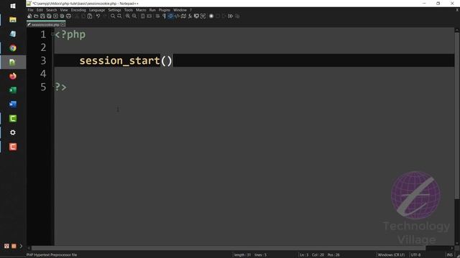460x258 pixels.
Task: Save the current file via toolbar
Action: pyautogui.click(x=42, y=16)
